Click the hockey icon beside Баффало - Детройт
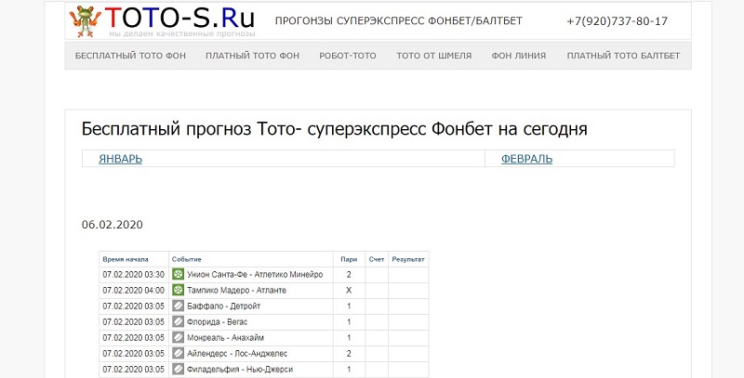Viewport: 744px width, 378px height. pos(178,306)
